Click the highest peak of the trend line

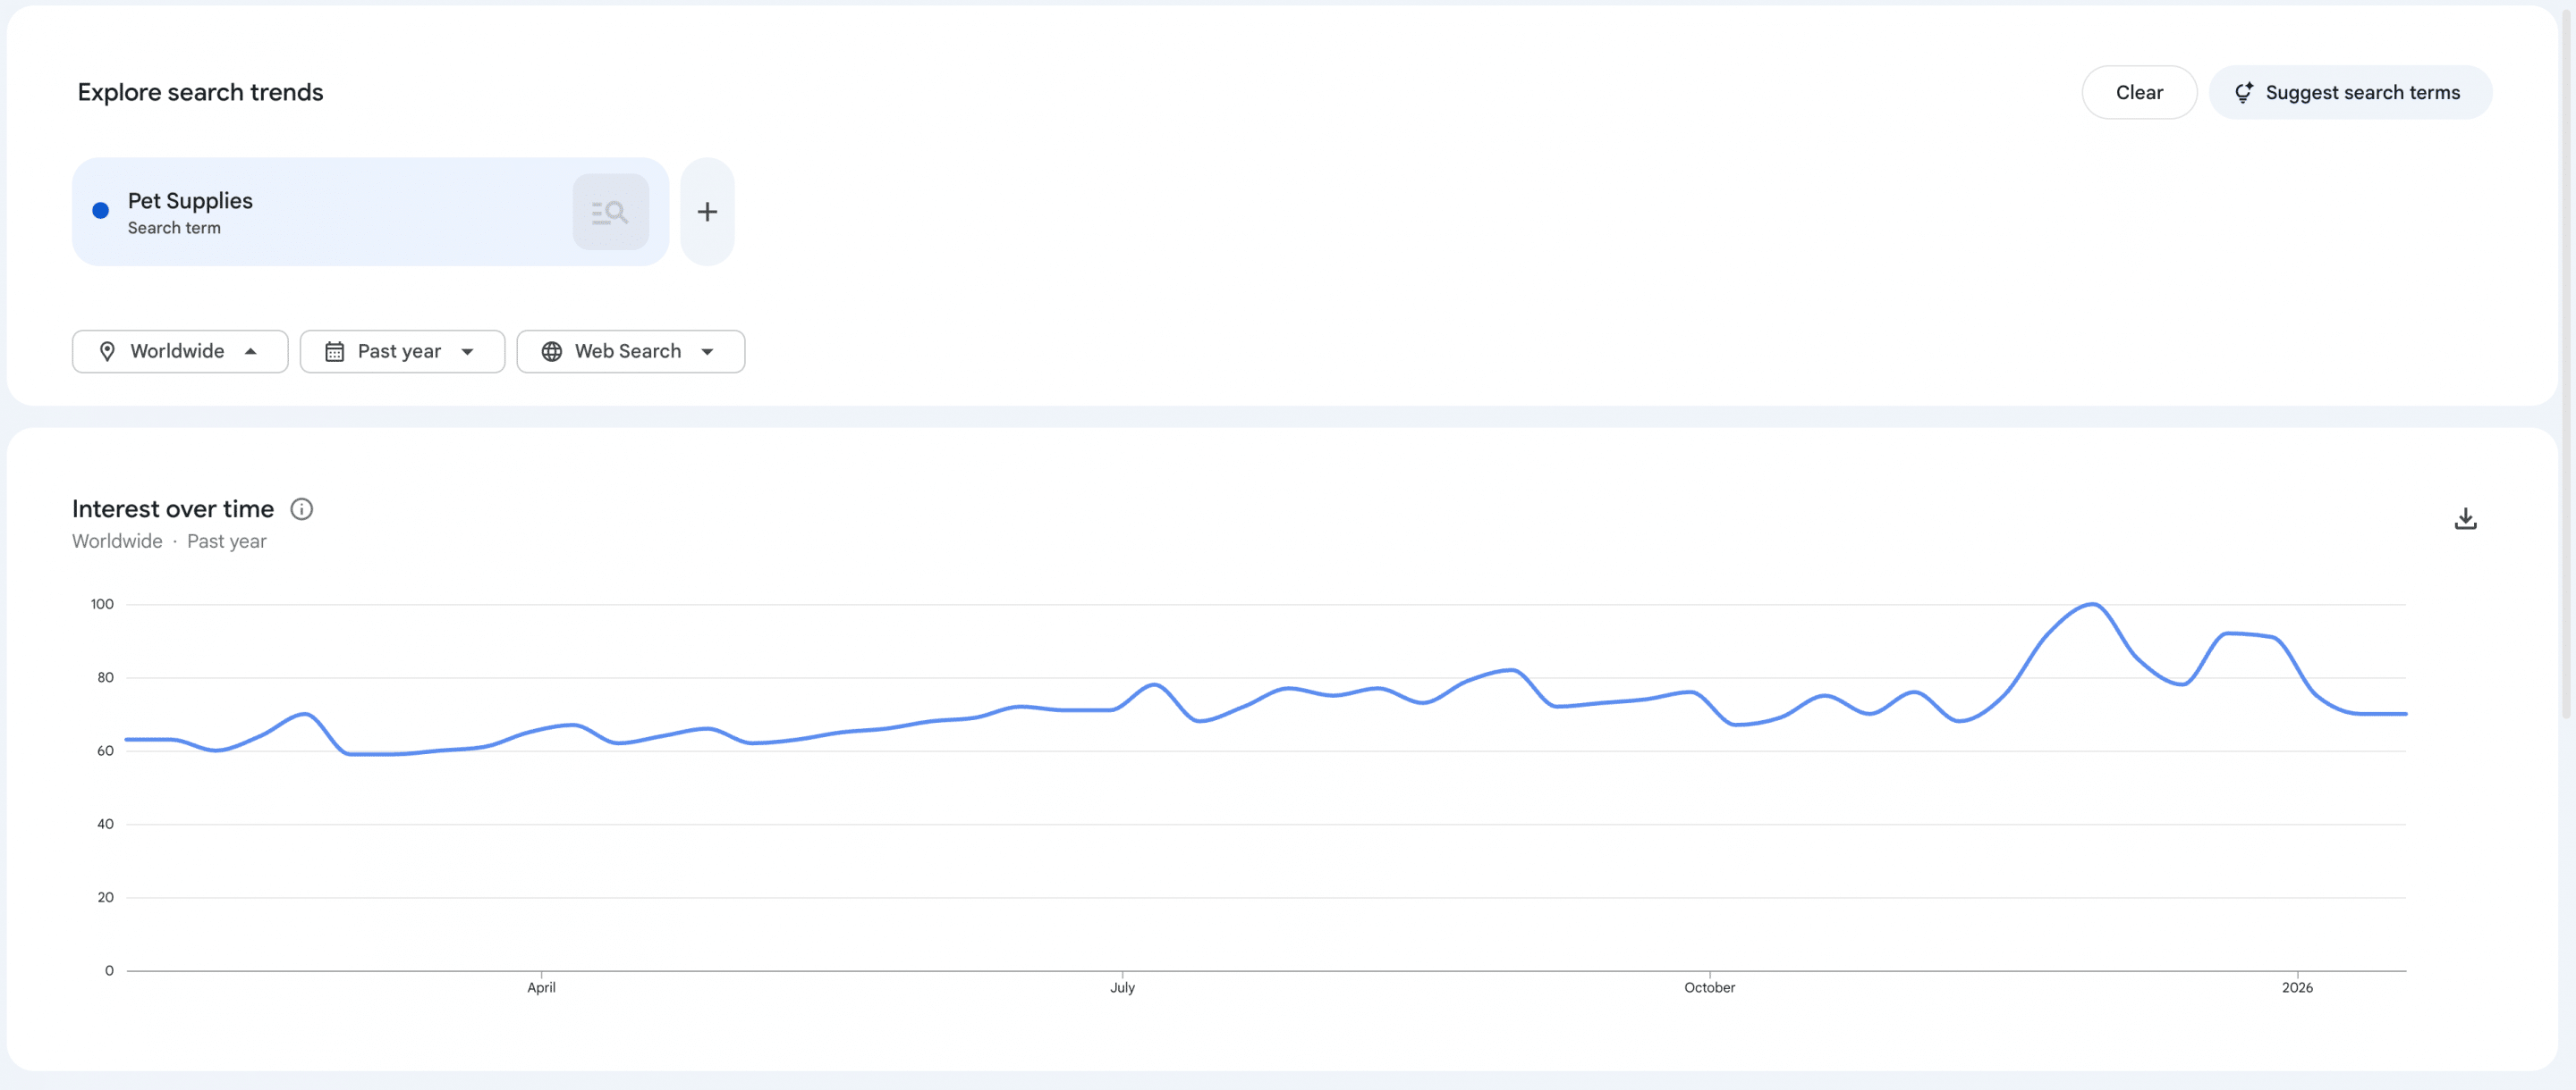click(2093, 605)
